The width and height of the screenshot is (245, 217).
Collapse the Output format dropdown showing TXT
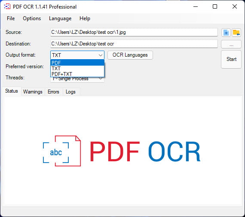coord(77,55)
